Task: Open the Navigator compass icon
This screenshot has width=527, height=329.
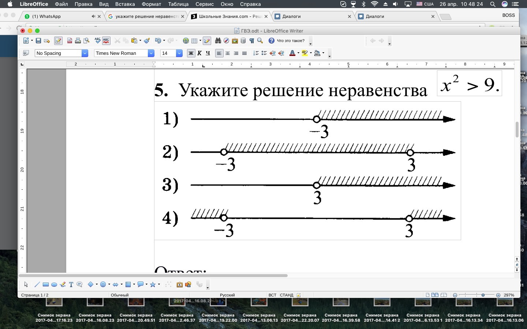Action: pyautogui.click(x=227, y=41)
